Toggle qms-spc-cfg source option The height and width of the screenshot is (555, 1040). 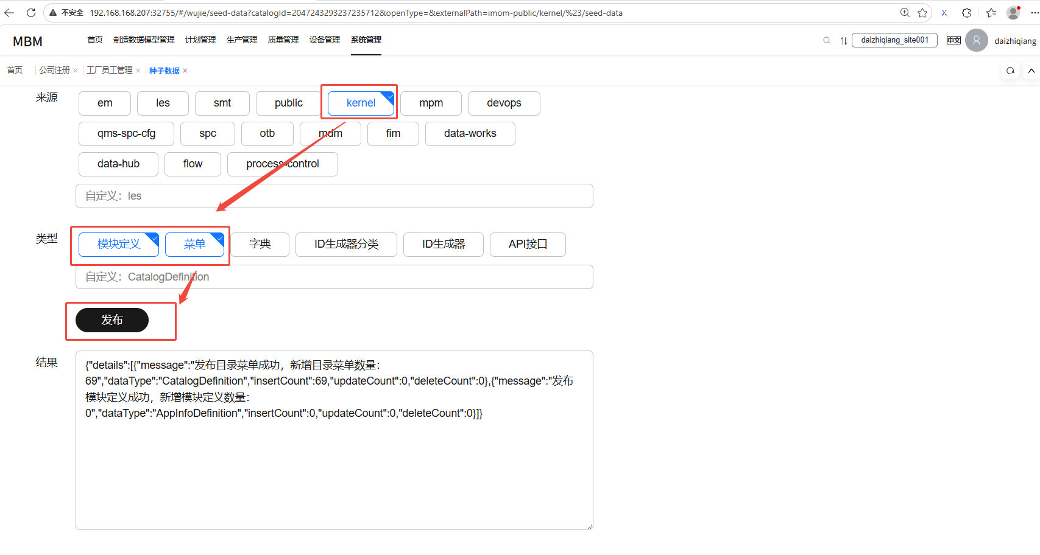(x=126, y=133)
